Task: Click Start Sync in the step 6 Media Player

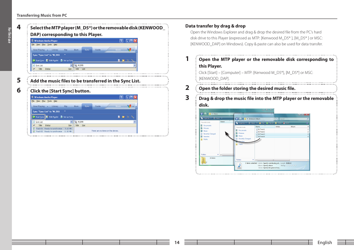Action: 38,117
